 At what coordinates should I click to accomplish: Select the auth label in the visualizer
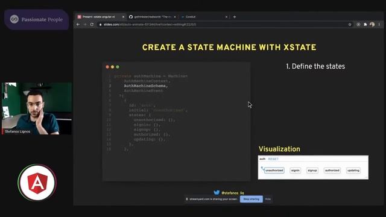[262, 159]
